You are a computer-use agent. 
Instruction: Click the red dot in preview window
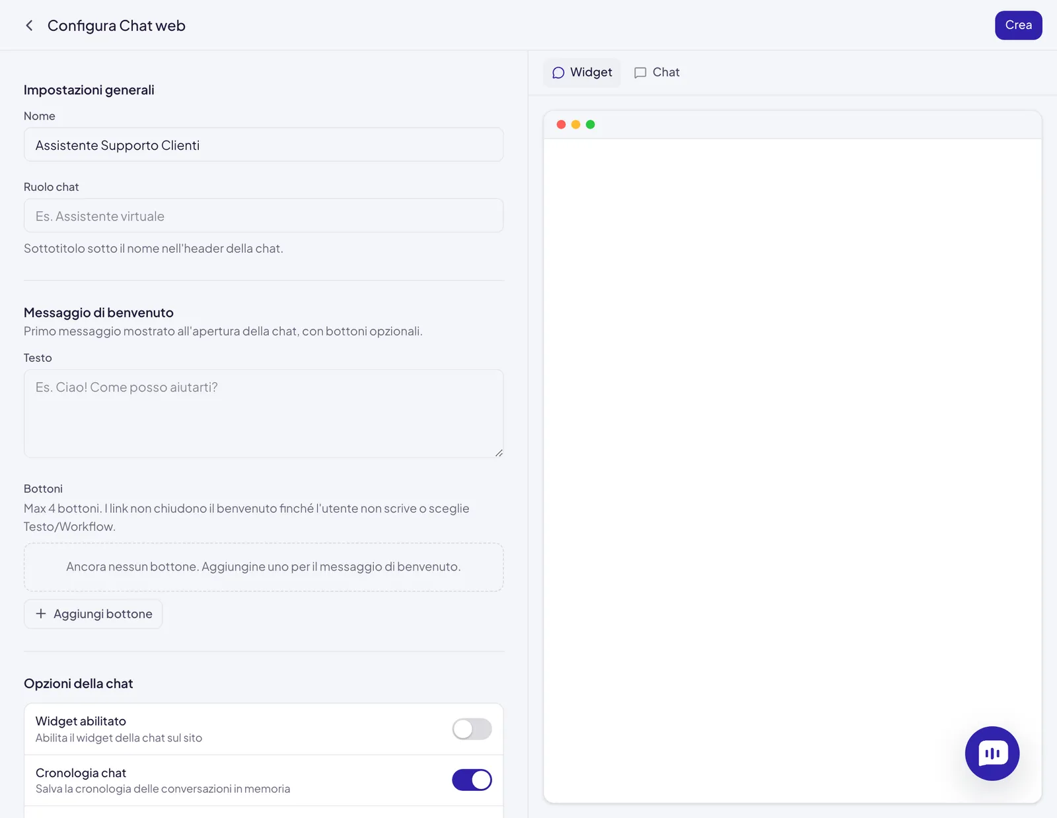(561, 124)
